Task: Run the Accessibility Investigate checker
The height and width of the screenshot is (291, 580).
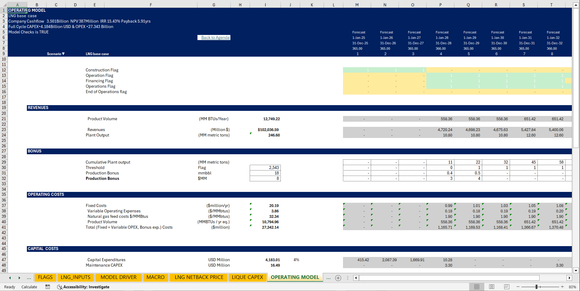Action: 83,287
